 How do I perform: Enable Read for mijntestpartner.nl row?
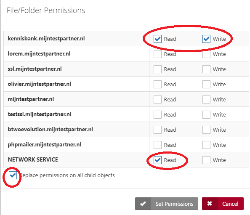157,99
